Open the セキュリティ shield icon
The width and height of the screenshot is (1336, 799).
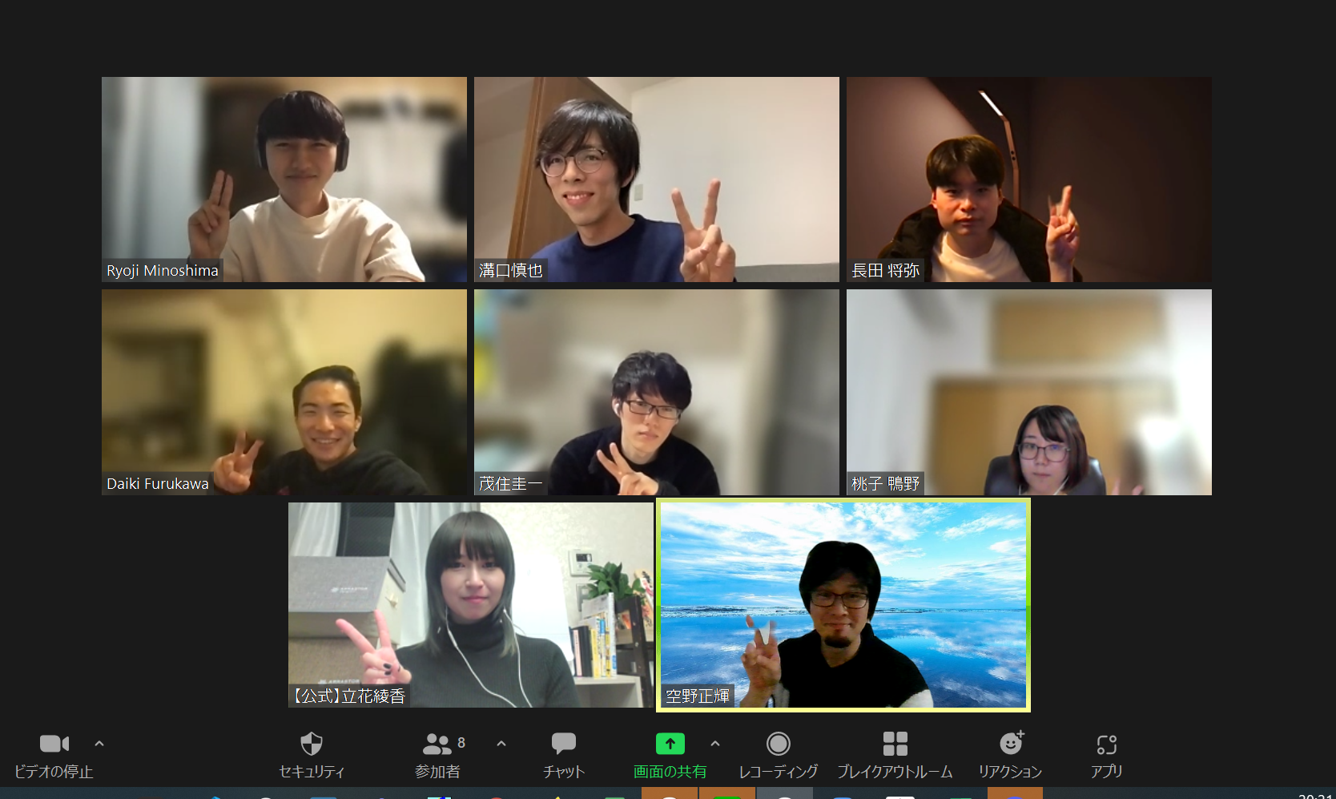point(311,745)
